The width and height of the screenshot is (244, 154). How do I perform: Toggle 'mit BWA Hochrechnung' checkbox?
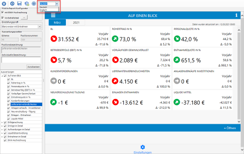[2, 12]
